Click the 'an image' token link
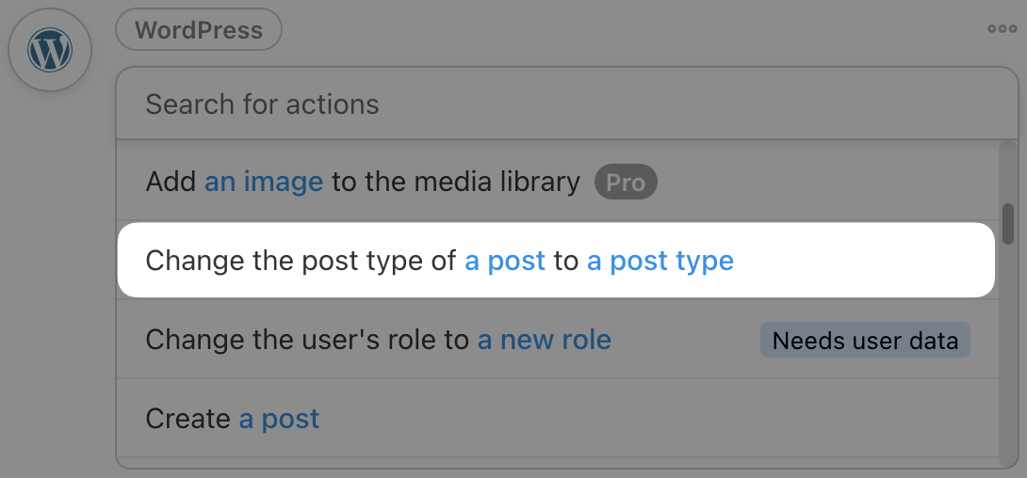The image size is (1027, 478). [264, 182]
